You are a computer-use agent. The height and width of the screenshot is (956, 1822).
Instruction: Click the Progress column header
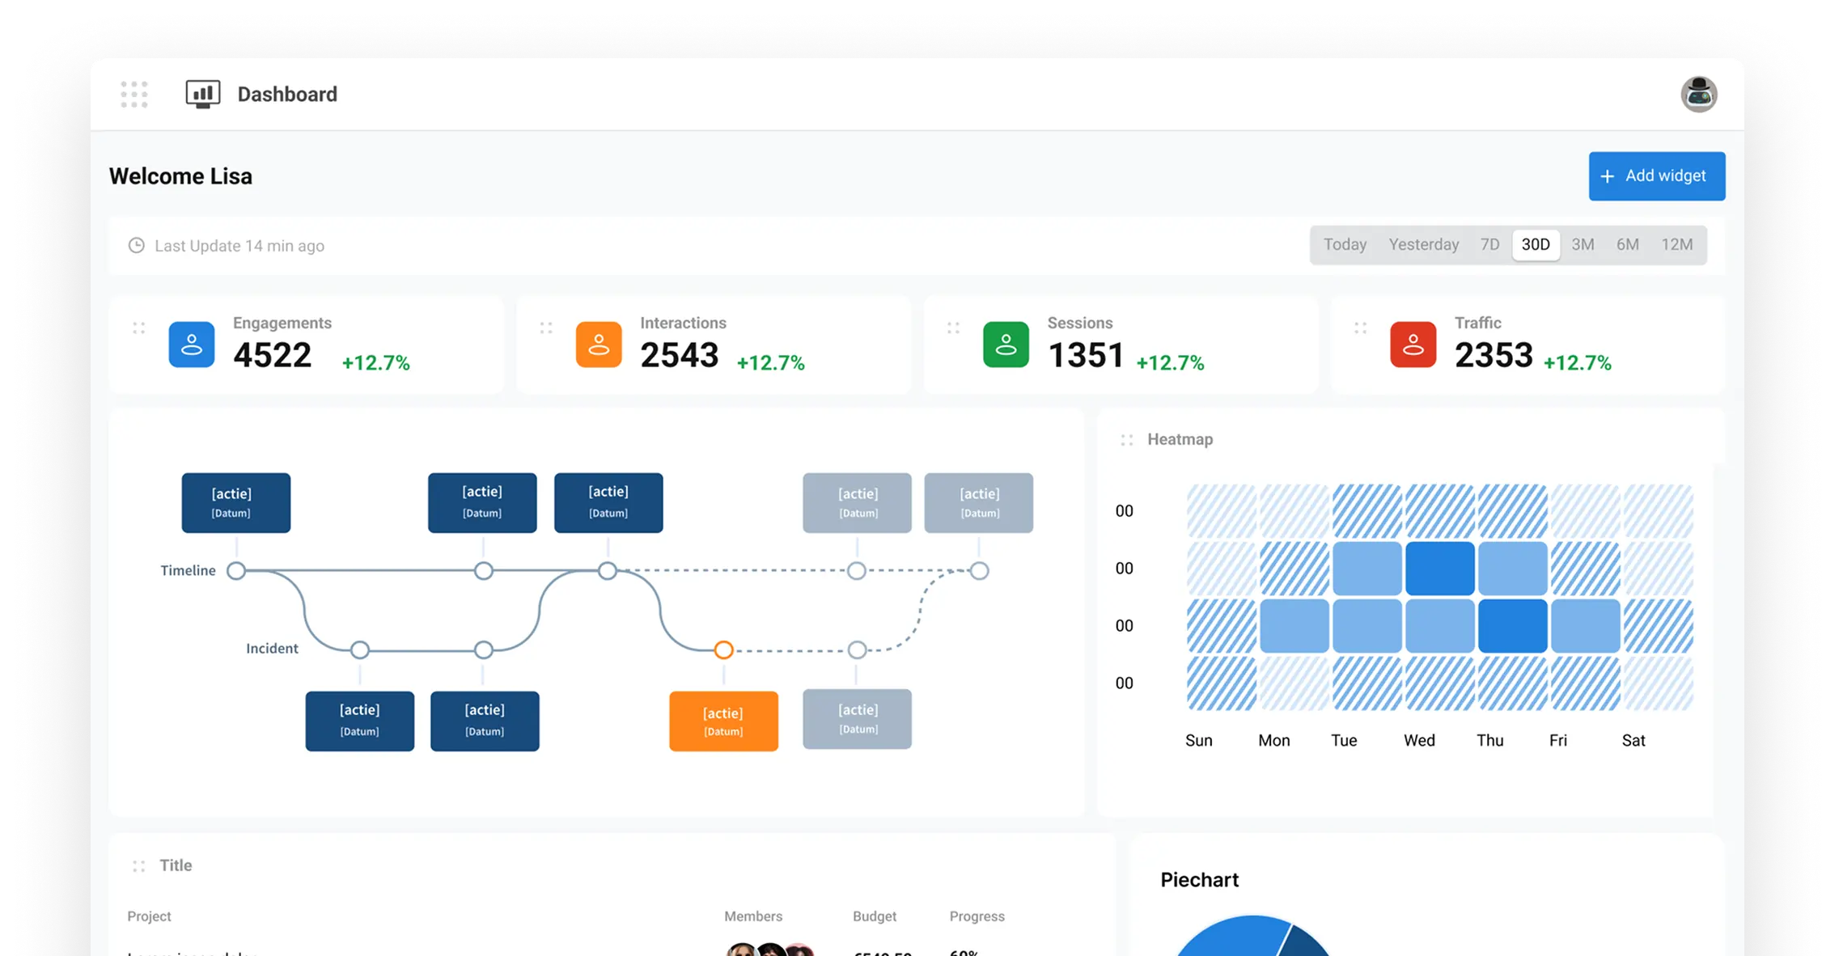[x=977, y=916]
